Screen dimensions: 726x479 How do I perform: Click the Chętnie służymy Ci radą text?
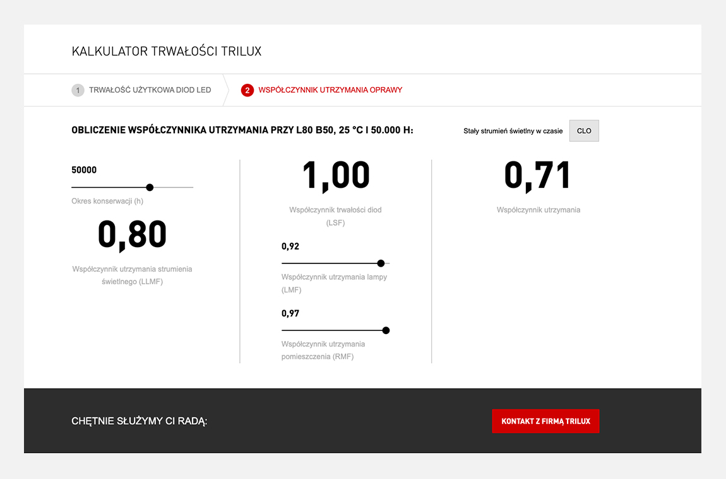[x=140, y=421]
